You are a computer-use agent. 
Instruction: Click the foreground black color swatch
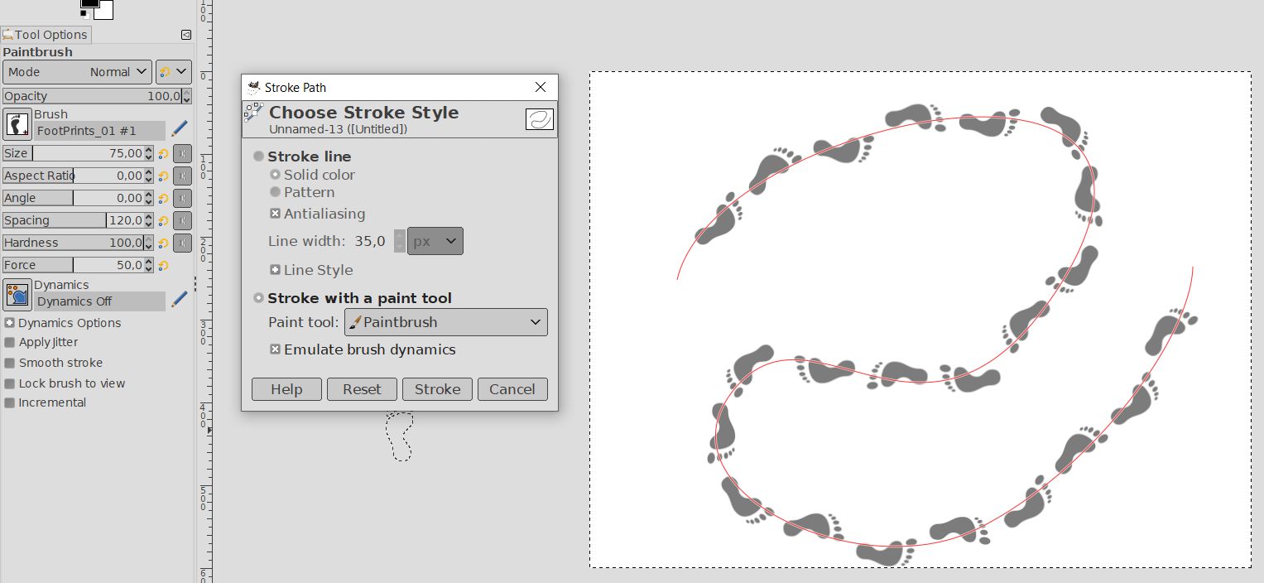coord(88,2)
